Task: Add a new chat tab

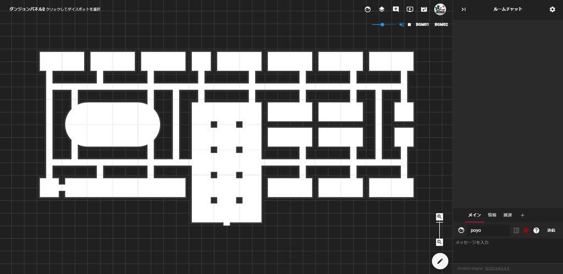Action: (x=522, y=215)
